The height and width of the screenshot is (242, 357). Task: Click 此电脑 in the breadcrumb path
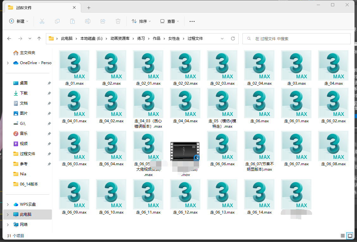coord(67,39)
